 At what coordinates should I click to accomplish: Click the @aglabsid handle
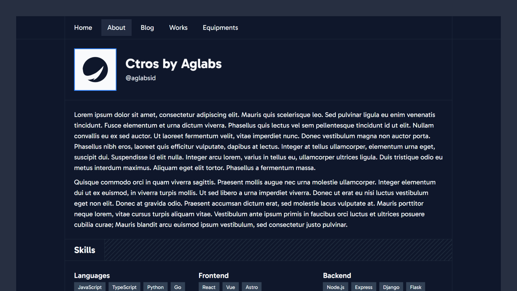(141, 78)
